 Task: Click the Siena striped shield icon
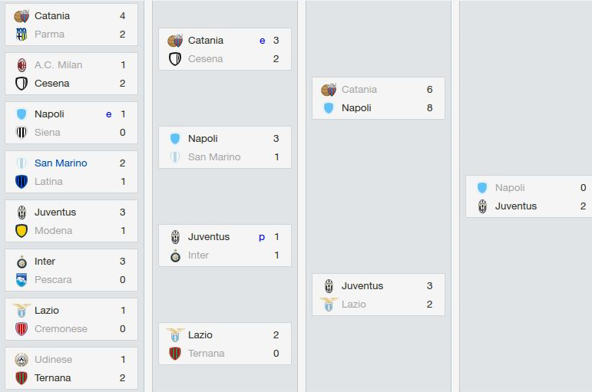tap(21, 133)
